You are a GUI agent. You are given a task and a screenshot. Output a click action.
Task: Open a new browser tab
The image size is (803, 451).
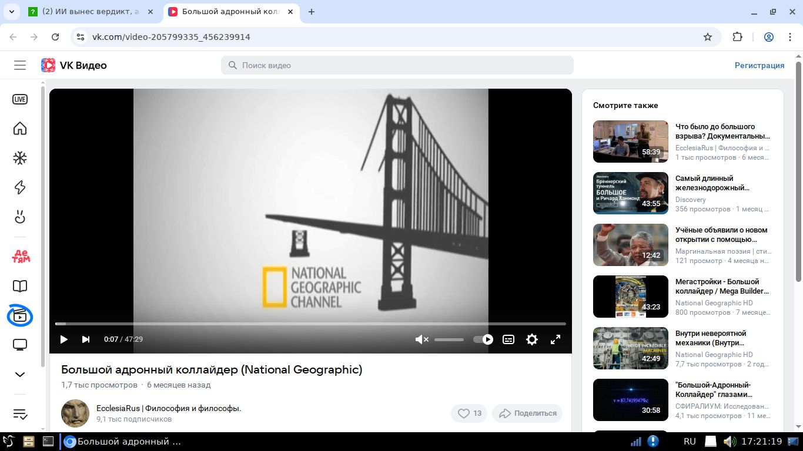click(x=312, y=12)
